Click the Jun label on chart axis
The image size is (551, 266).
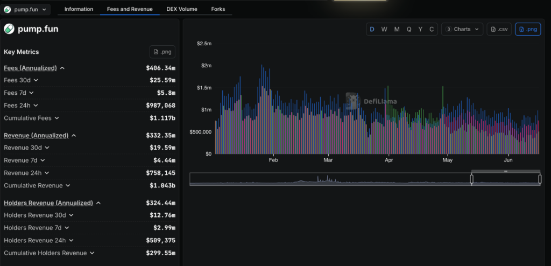[x=508, y=160]
